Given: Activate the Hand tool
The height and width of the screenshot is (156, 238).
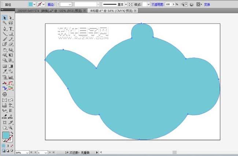Looking at the screenshot, I should click(x=4, y=128).
